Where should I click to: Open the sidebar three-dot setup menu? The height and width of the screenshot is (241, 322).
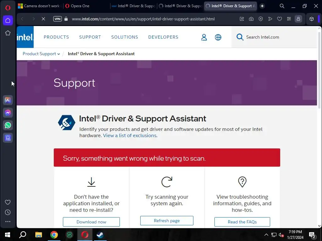(x=8, y=222)
